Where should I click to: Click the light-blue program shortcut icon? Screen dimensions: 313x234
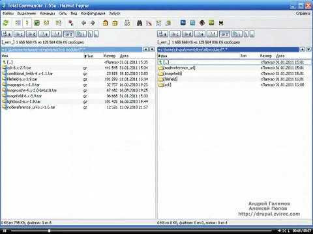pyautogui.click(x=192, y=23)
